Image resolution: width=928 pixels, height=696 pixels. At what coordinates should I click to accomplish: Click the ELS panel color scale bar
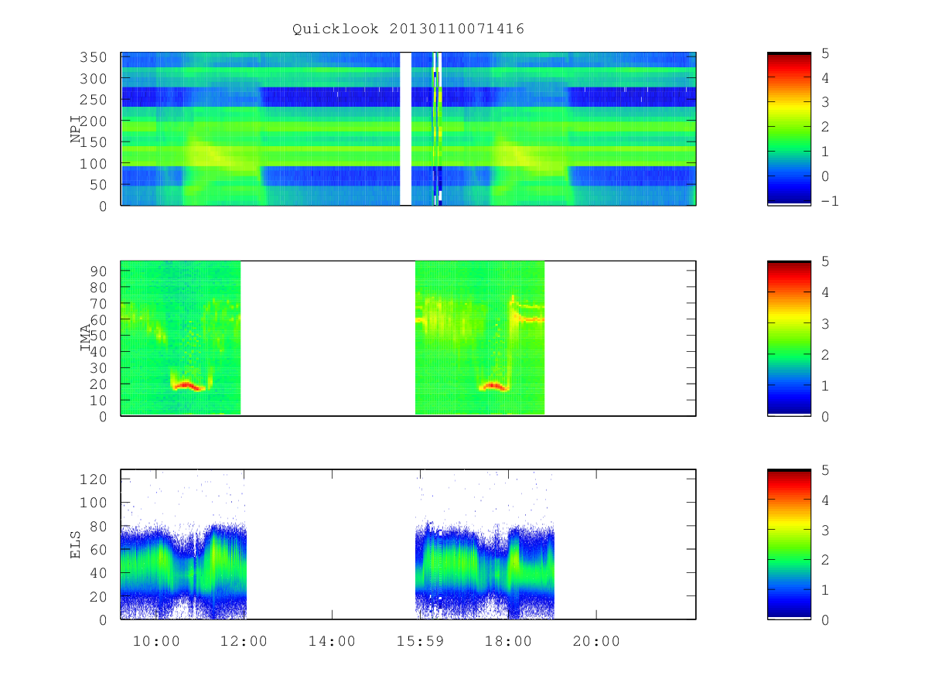coord(789,544)
